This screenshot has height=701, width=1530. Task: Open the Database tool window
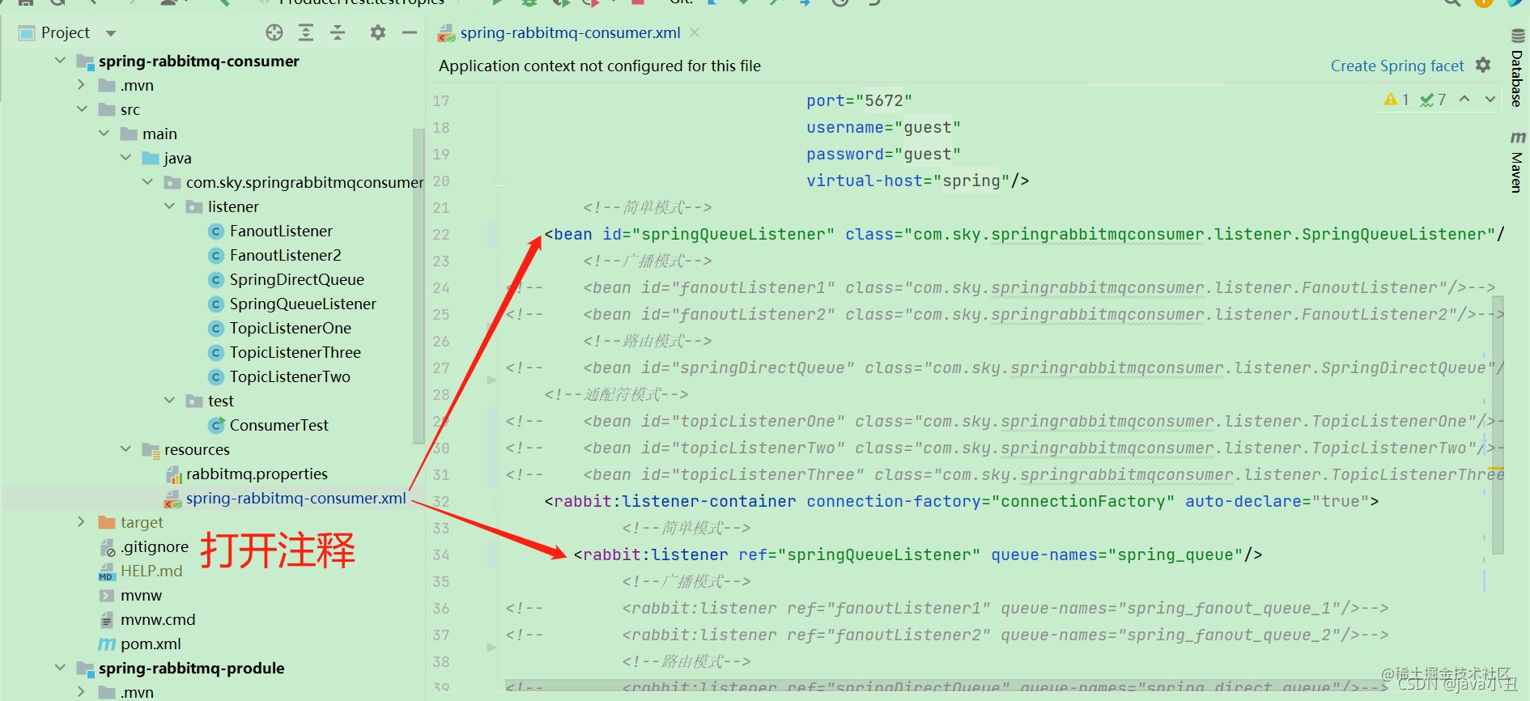tap(1517, 68)
